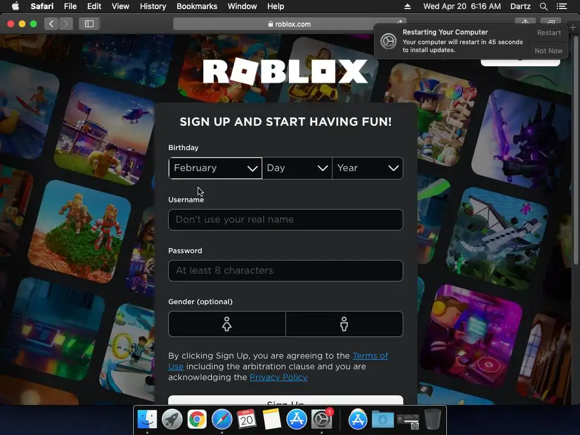This screenshot has width=580, height=435.
Task: Click the Username input field
Action: (285, 220)
